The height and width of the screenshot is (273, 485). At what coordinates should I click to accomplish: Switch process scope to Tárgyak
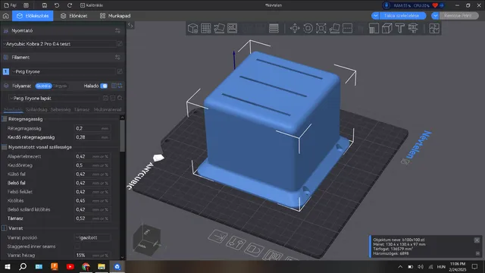point(61,86)
